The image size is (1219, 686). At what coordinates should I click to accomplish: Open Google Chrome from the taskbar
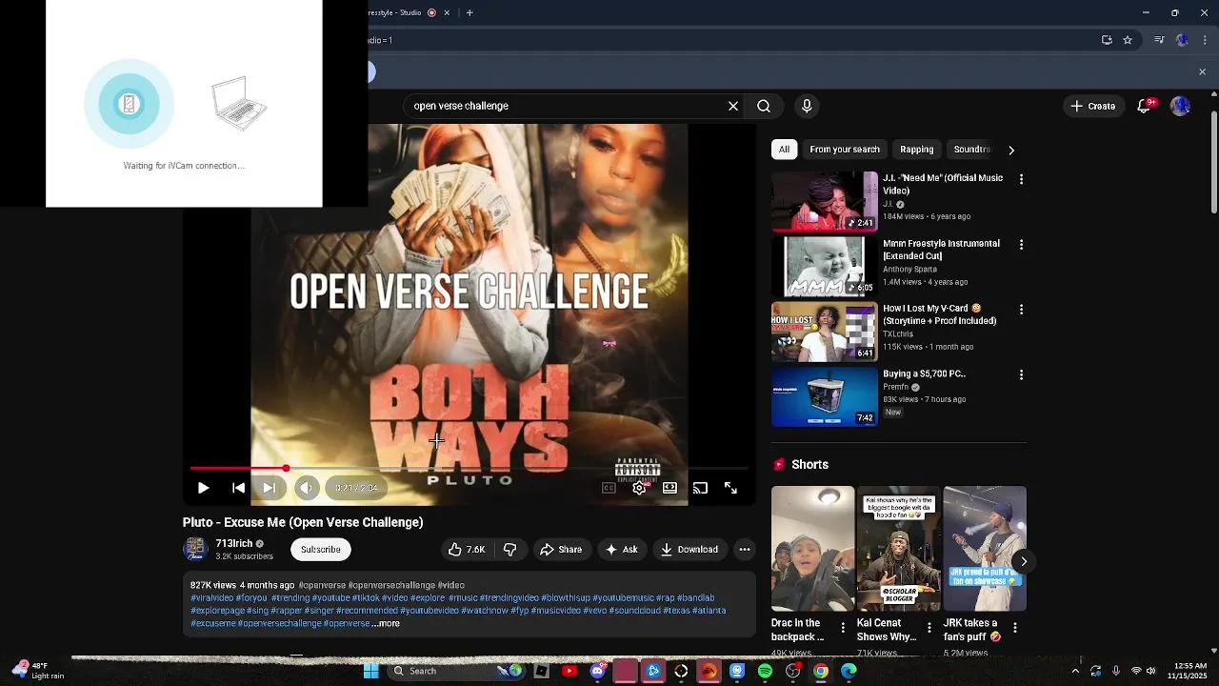(x=821, y=671)
